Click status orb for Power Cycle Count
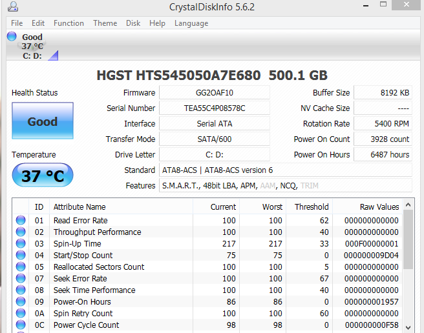 click(x=21, y=325)
